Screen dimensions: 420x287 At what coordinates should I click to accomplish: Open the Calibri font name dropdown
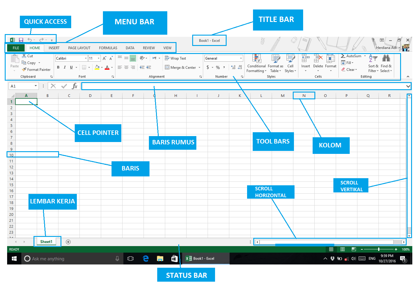pyautogui.click(x=86, y=58)
